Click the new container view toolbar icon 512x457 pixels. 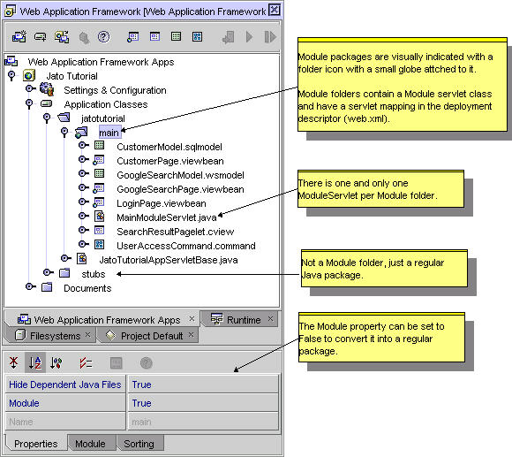coord(154,36)
